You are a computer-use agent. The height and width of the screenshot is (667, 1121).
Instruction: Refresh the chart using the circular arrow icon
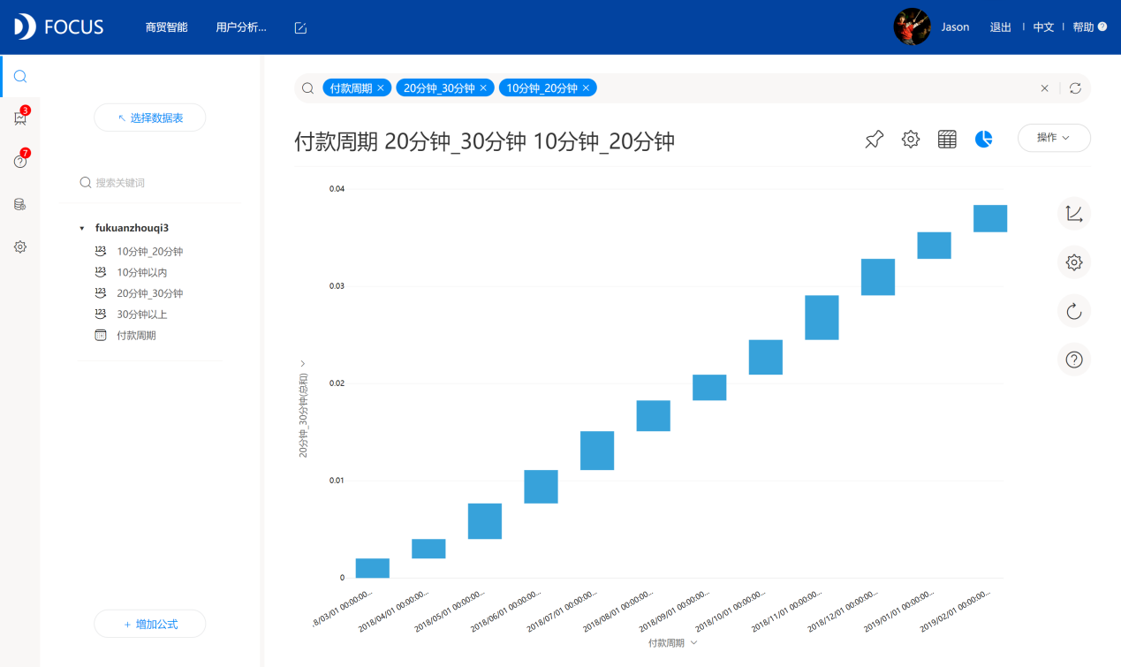1073,311
